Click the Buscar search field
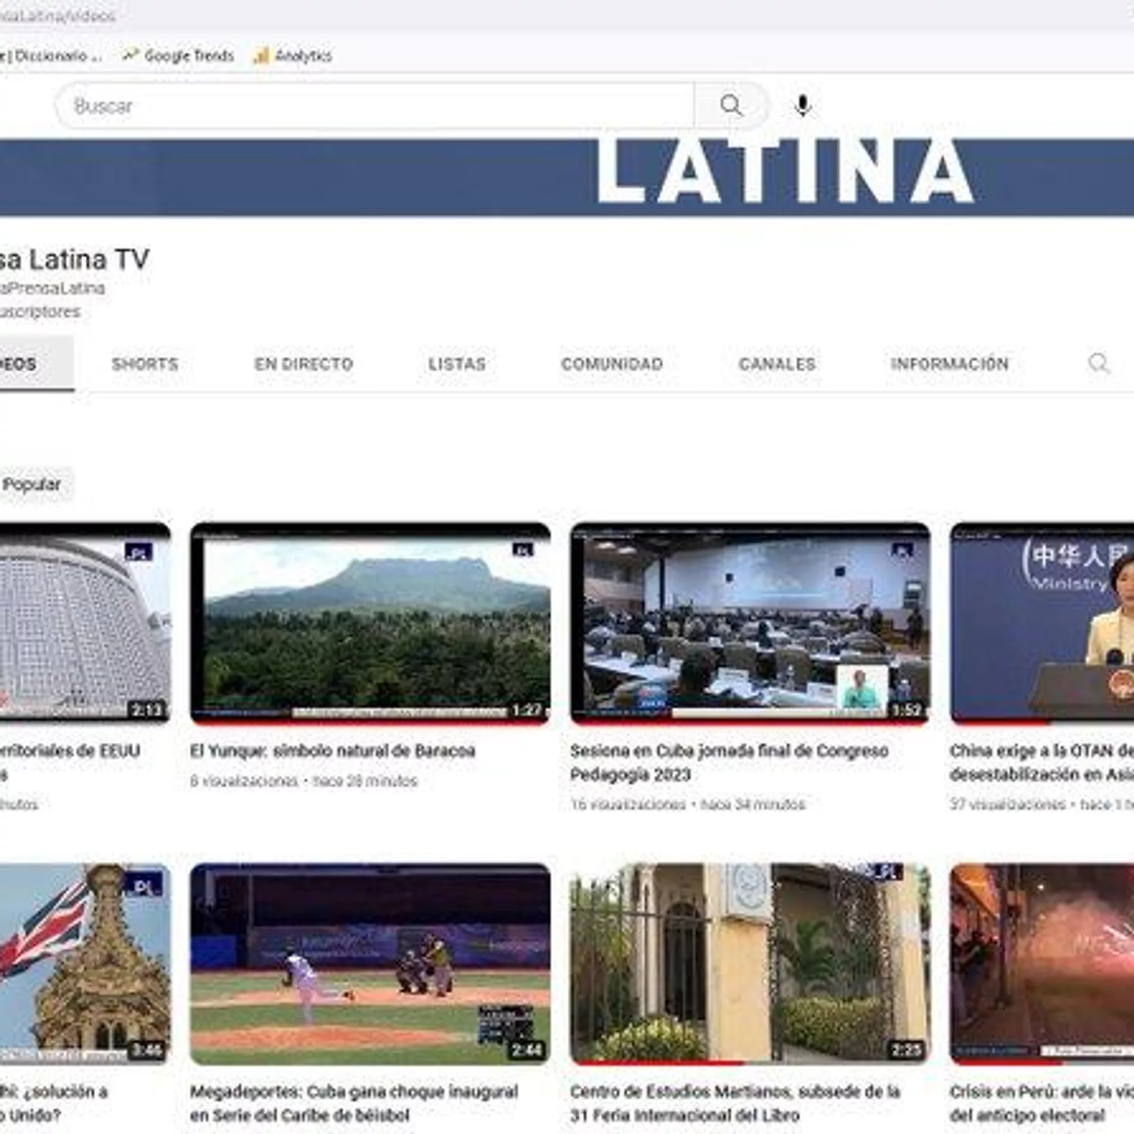1134x1134 pixels. [x=375, y=106]
